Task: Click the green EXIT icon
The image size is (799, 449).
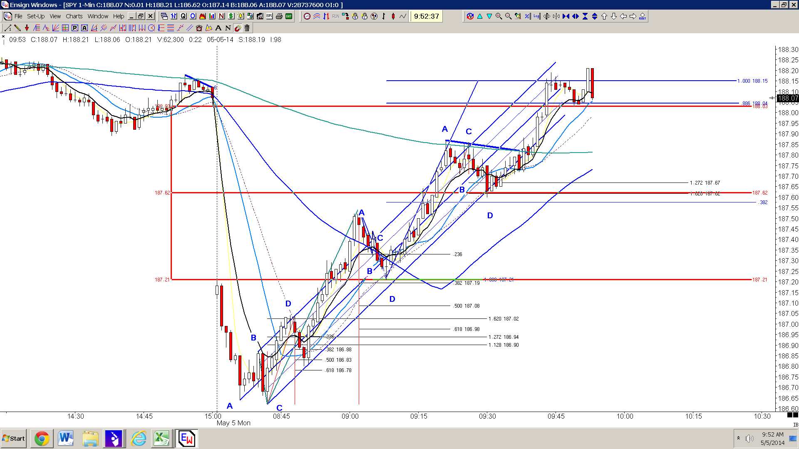Action: tap(289, 16)
